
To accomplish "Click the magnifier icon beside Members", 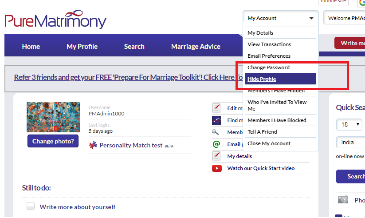I will [x=216, y=132].
